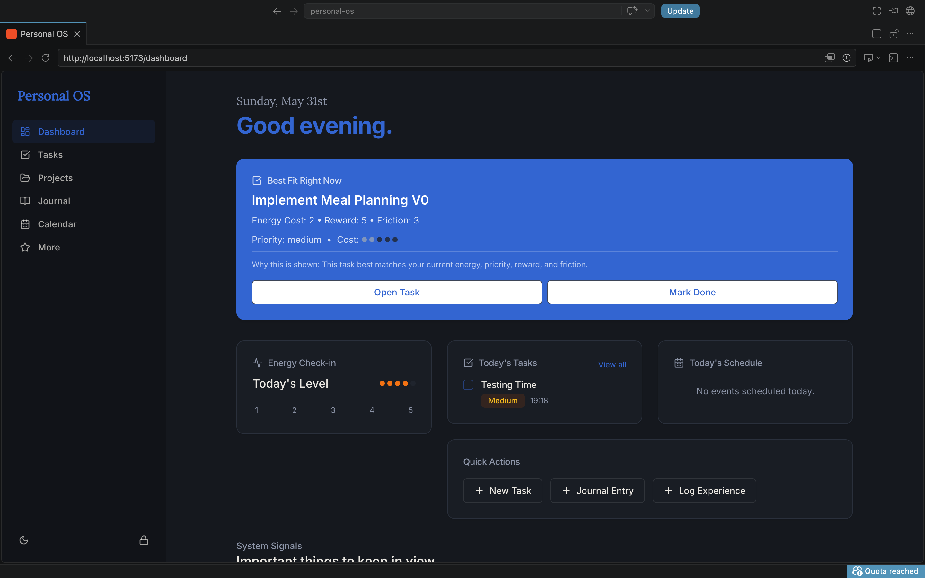
Task: Click the Journal book icon in sidebar
Action: coord(25,201)
